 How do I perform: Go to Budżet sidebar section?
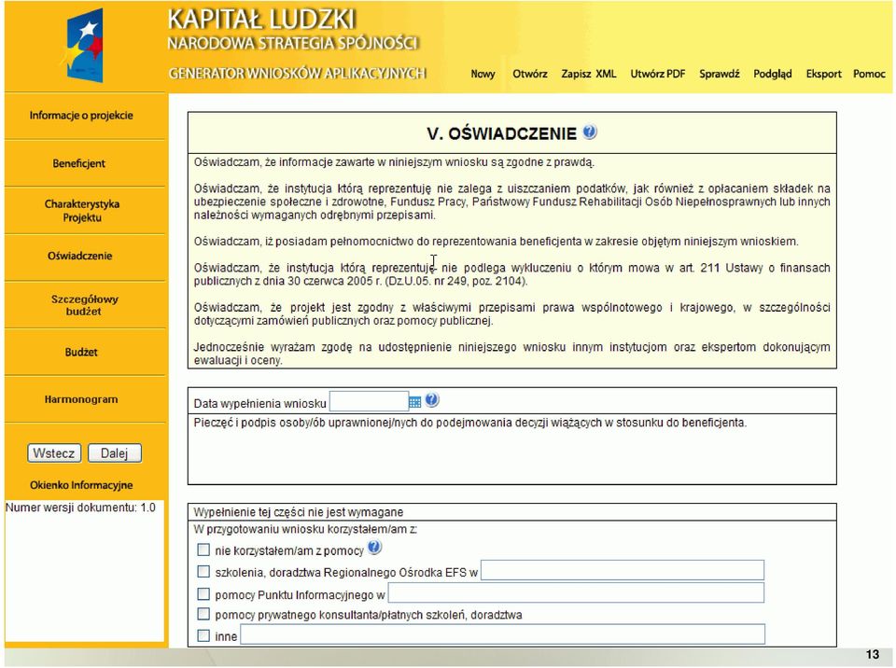tap(81, 352)
